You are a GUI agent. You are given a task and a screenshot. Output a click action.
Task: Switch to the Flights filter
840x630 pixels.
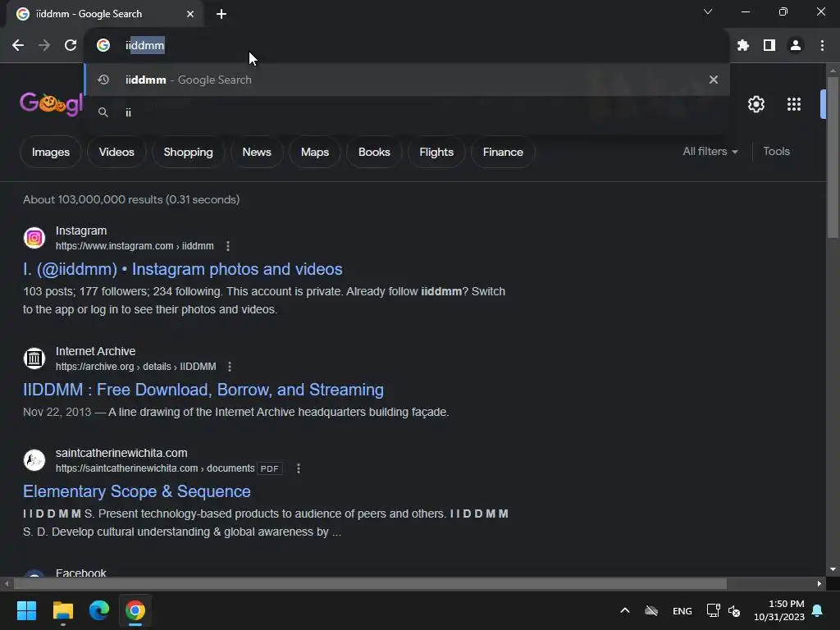pos(436,152)
